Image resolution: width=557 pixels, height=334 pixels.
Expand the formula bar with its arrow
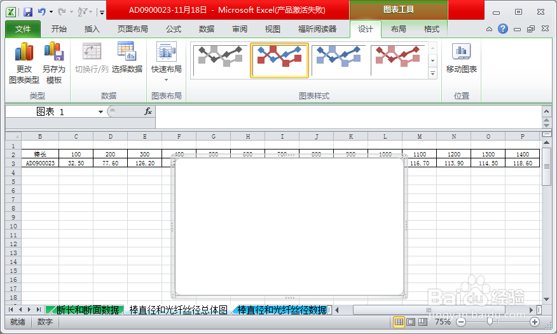point(546,111)
